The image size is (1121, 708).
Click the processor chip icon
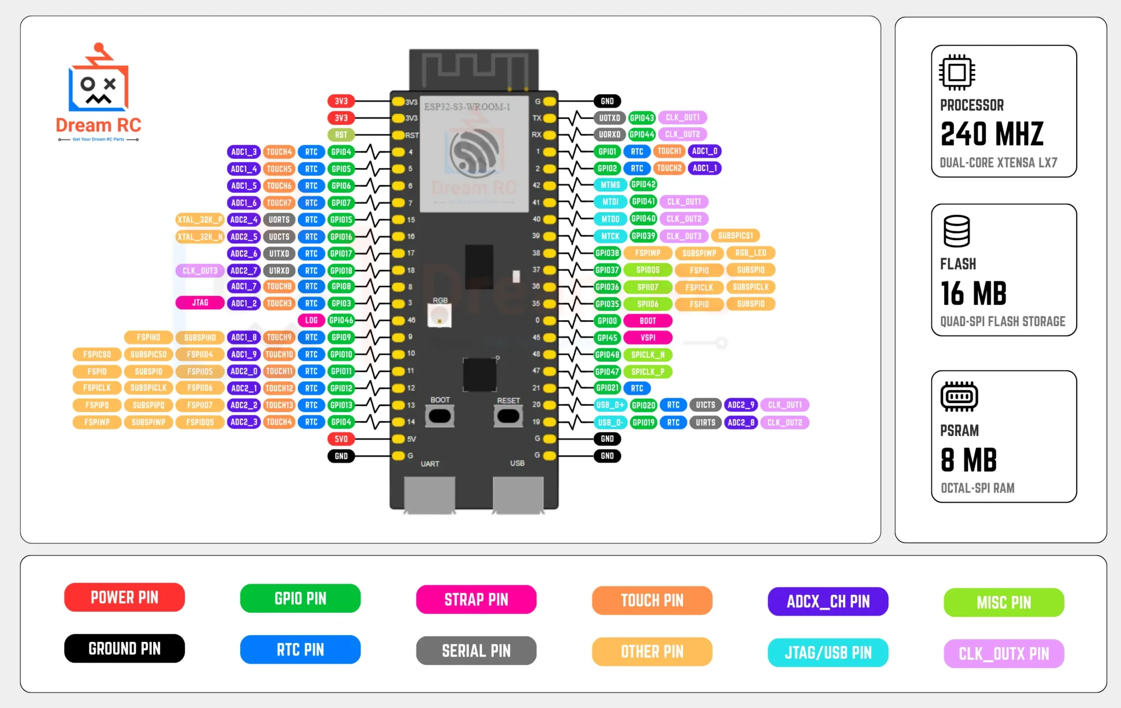click(957, 72)
